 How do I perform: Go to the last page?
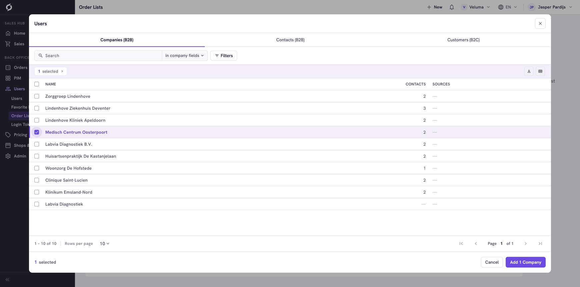(540, 244)
